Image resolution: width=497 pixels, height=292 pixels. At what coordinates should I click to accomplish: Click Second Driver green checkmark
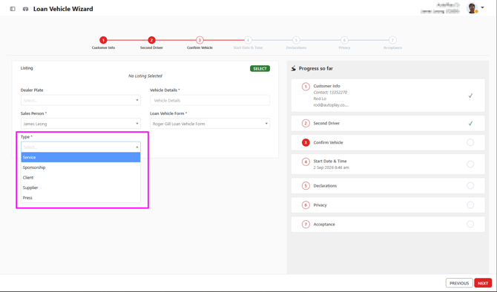pos(470,123)
